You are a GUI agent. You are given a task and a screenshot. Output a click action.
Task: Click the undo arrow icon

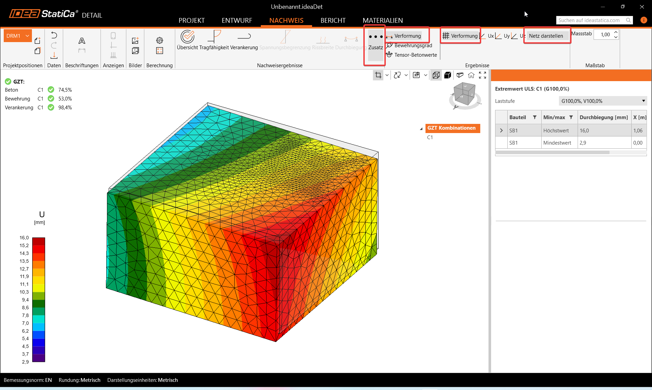tap(54, 35)
